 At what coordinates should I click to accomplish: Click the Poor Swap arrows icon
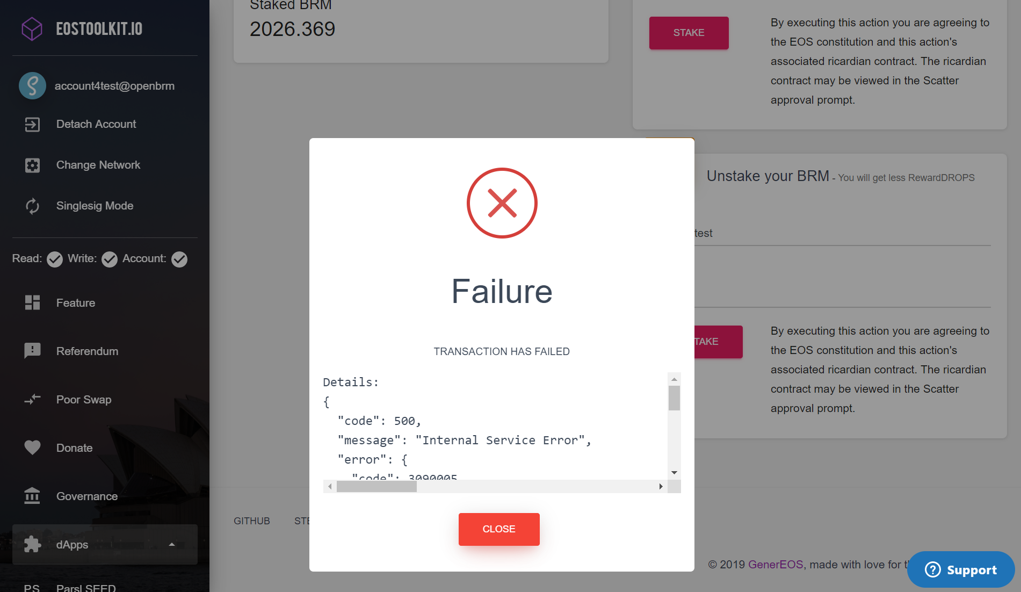(x=32, y=400)
